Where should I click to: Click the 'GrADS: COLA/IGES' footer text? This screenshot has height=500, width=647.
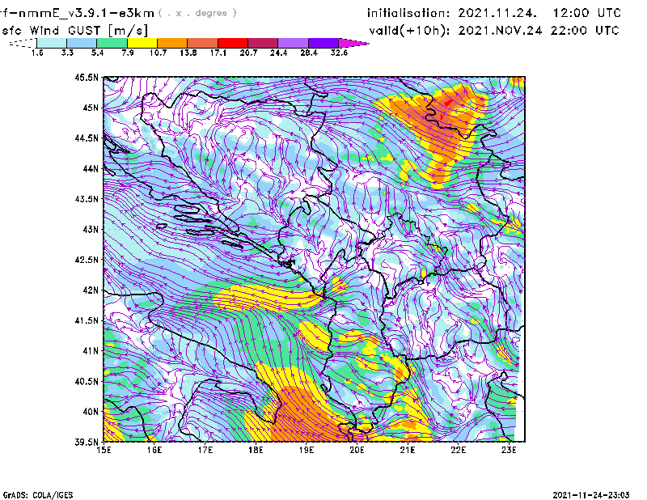[38, 495]
